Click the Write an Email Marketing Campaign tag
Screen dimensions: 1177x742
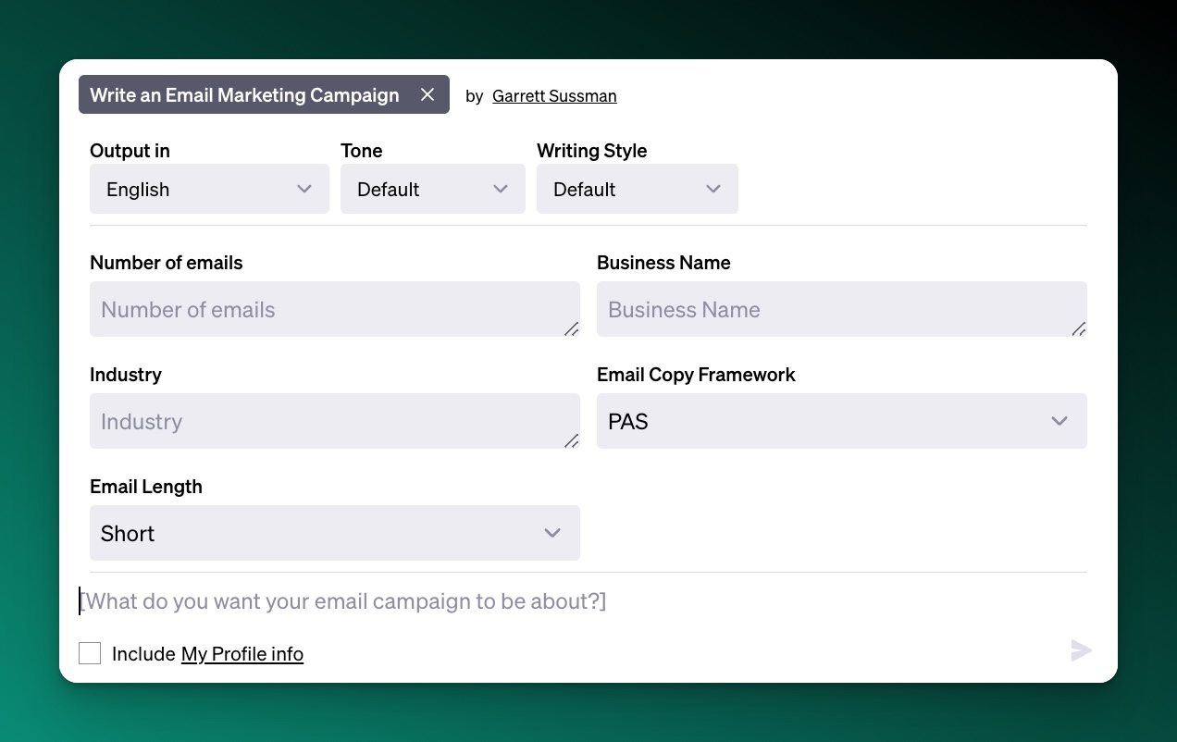pyautogui.click(x=244, y=95)
